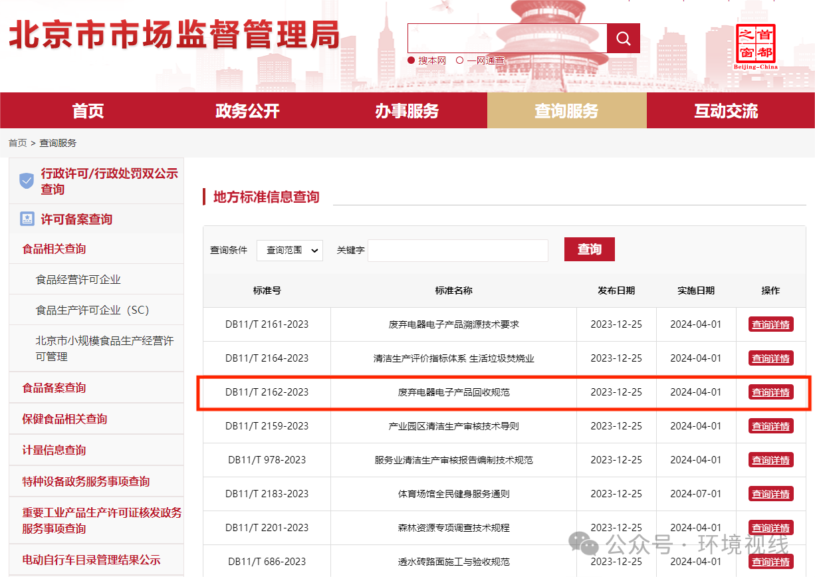815x577 pixels.
Task: Click 查询详情 for DB11/T 2162-2023
Action: (x=771, y=392)
